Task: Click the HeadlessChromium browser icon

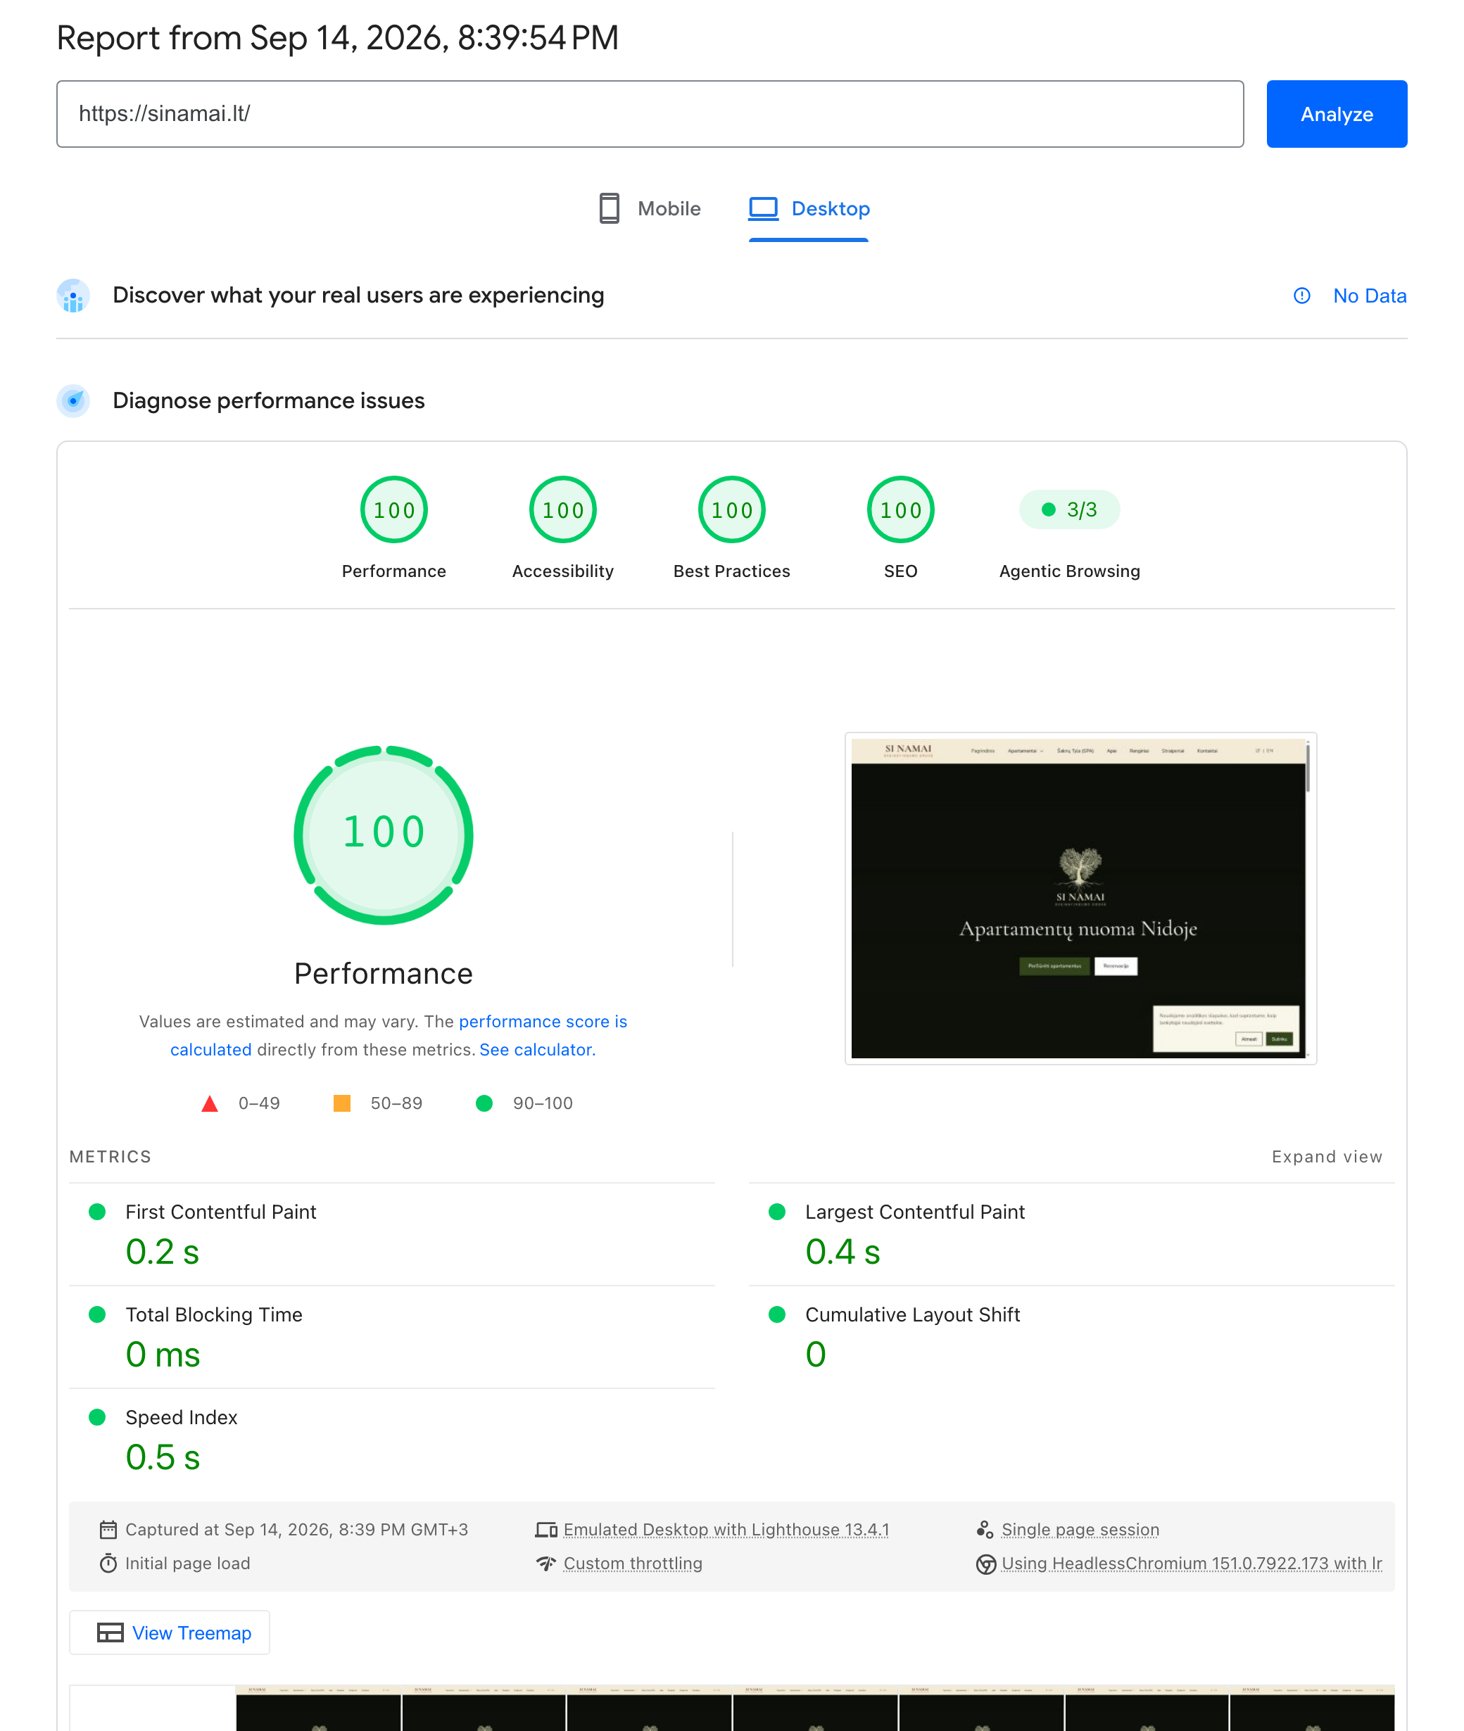Action: coord(985,1564)
